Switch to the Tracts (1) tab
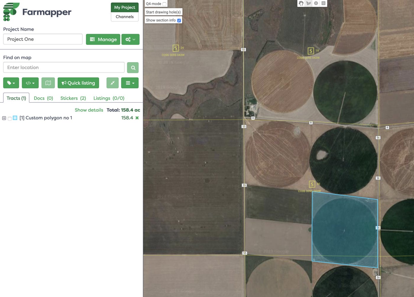 point(16,98)
